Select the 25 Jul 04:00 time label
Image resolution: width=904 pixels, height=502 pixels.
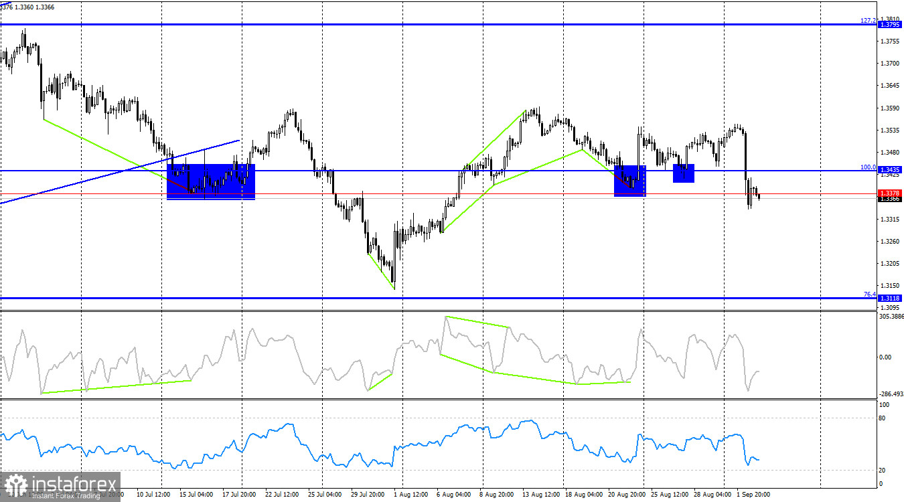(326, 495)
